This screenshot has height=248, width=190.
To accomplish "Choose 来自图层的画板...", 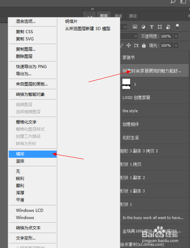I will tap(33, 84).
